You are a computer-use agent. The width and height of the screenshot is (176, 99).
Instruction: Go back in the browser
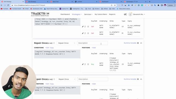[1, 5]
